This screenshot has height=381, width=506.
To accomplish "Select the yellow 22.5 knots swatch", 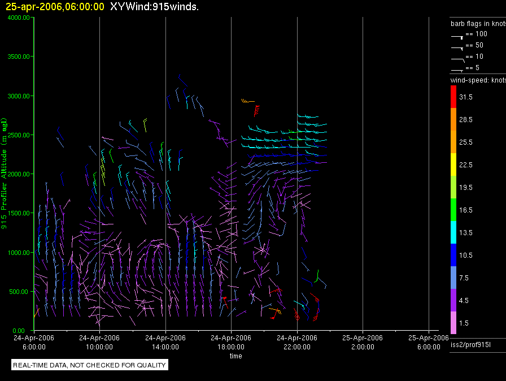I will pos(453,164).
